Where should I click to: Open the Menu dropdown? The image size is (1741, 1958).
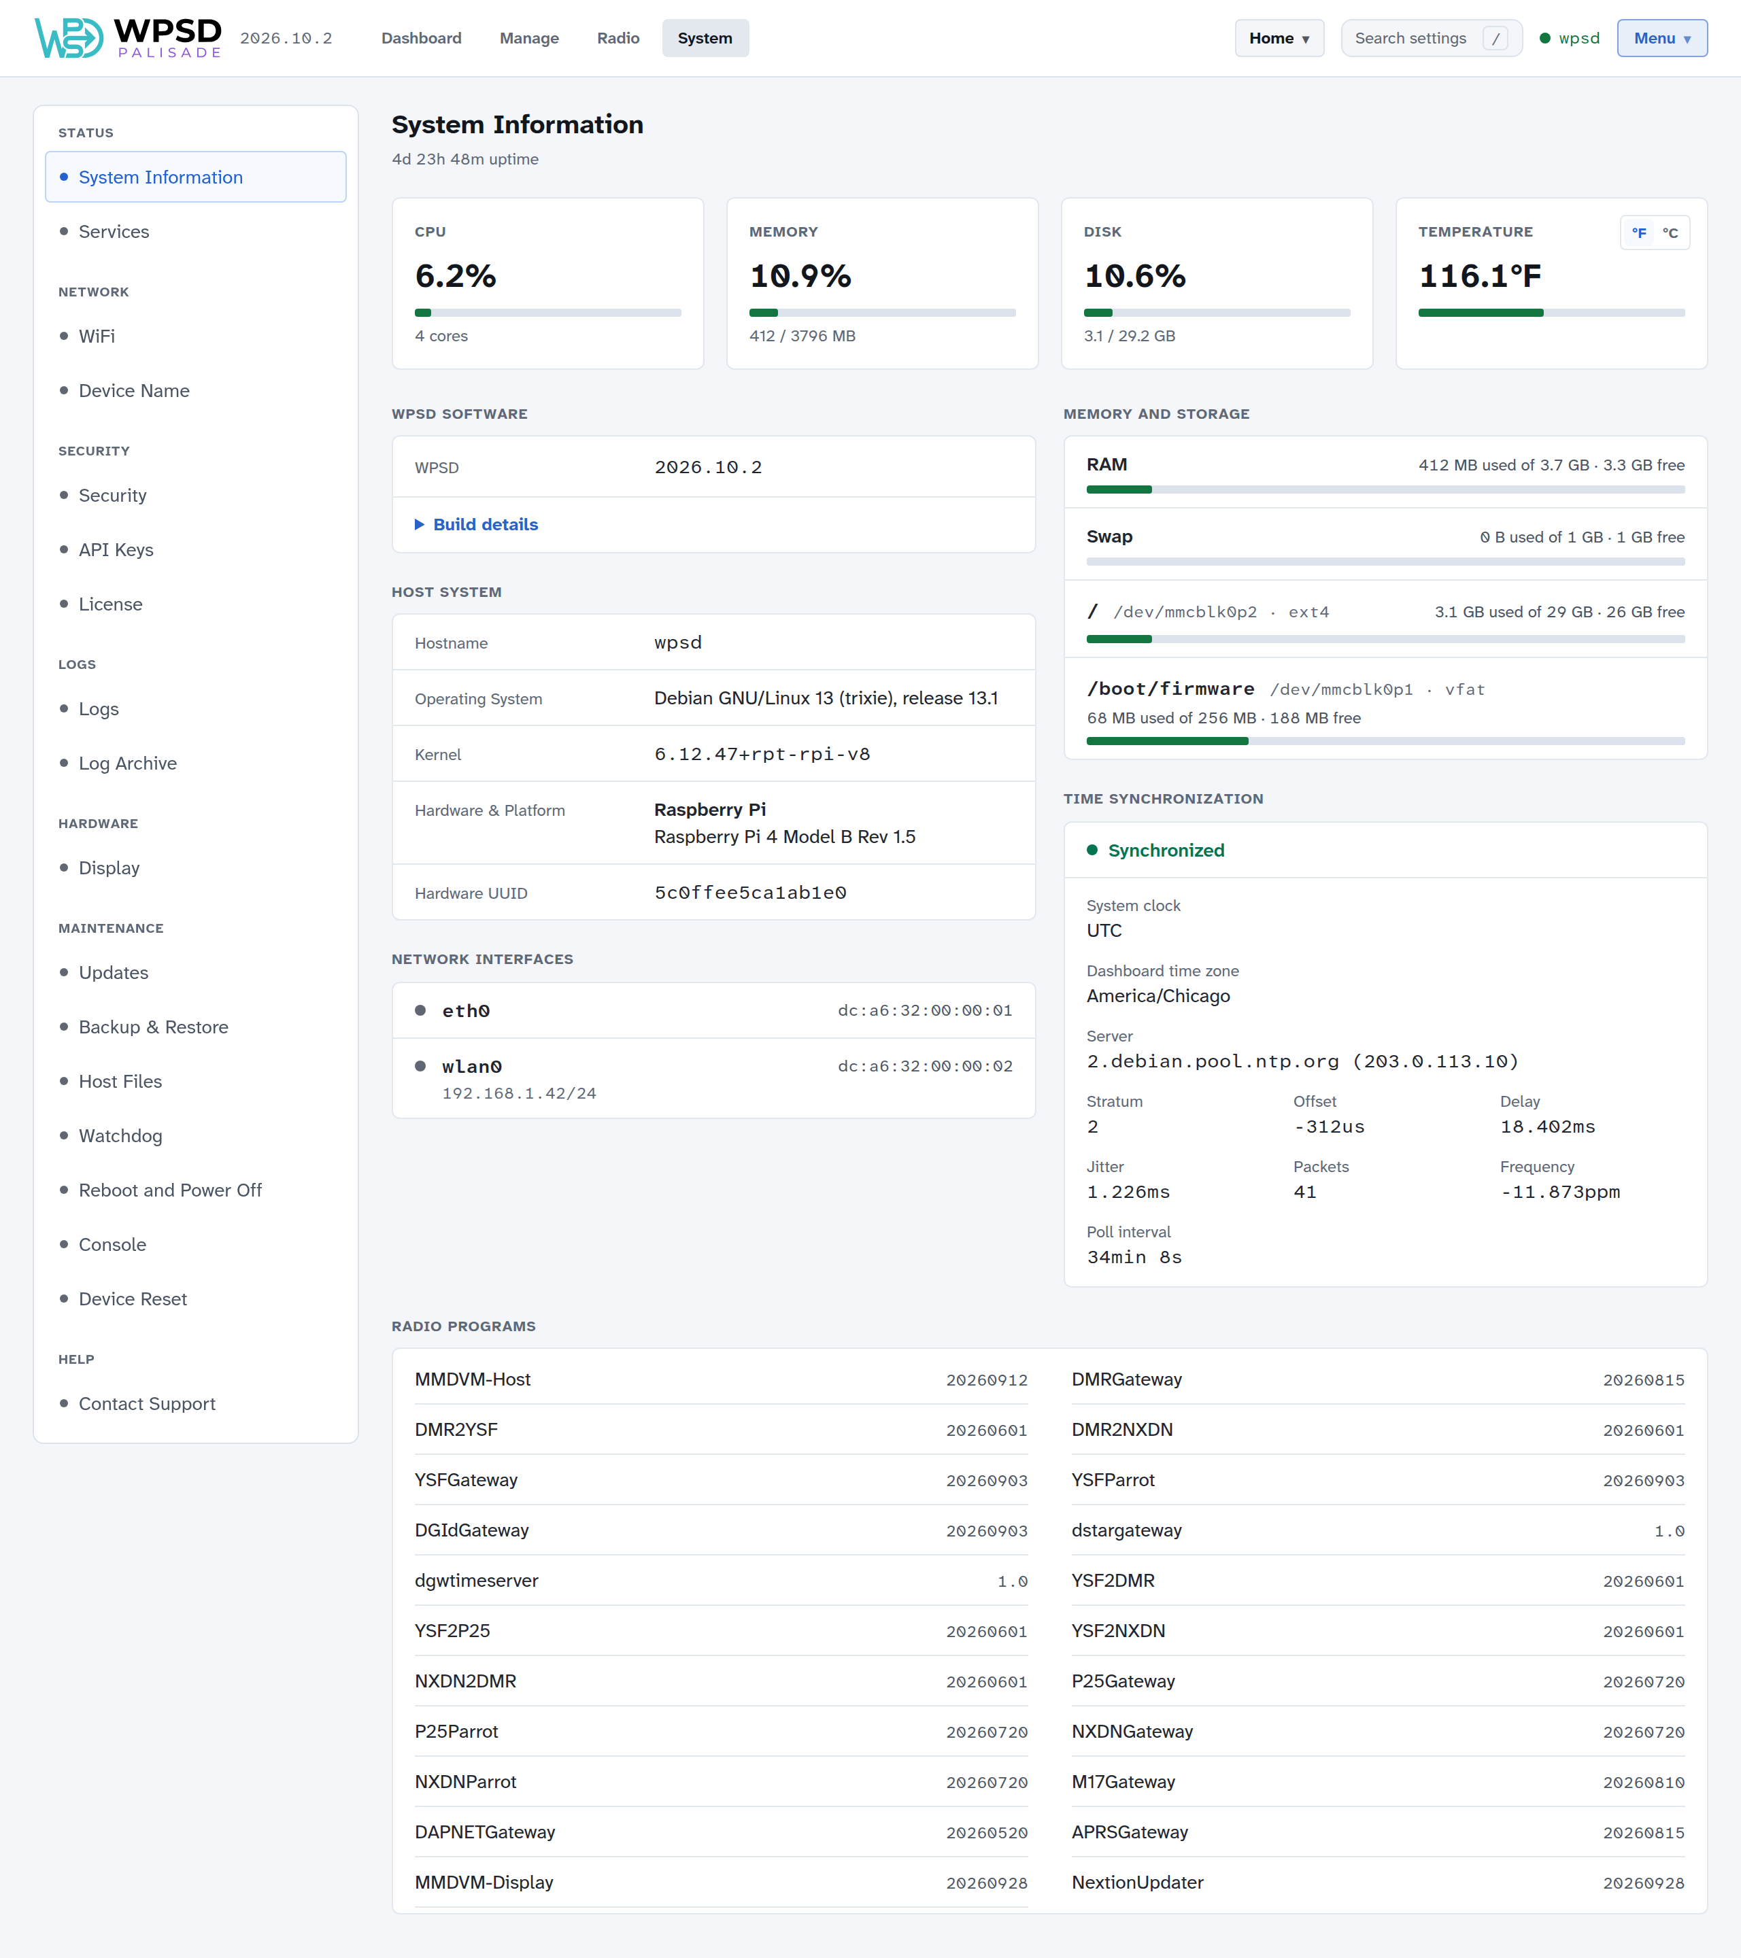point(1661,38)
